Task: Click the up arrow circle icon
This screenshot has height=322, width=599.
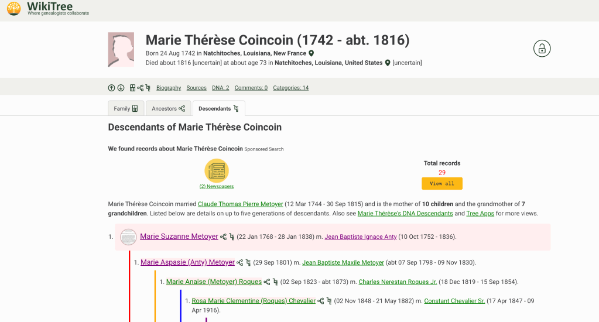Action: 112,88
